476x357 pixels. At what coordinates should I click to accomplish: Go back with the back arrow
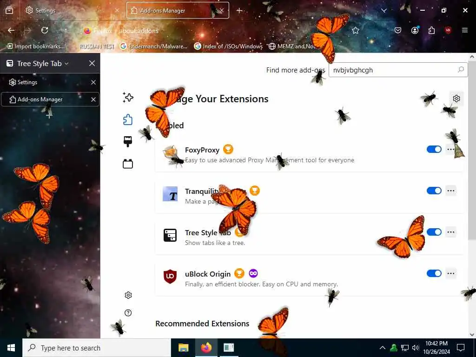[11, 30]
